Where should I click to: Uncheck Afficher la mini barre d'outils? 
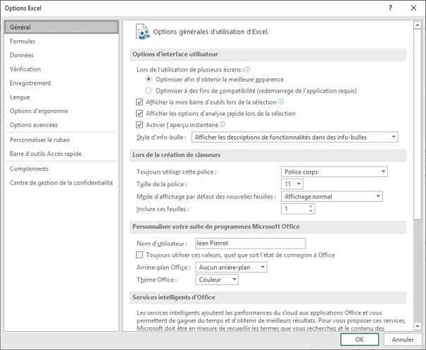click(x=139, y=102)
